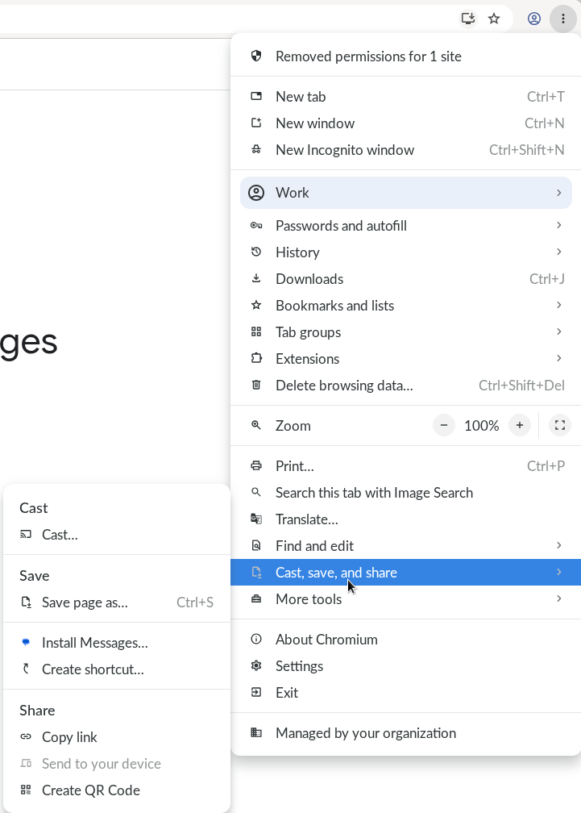581x813 pixels.
Task: Click the Translate icon
Action: [256, 519]
